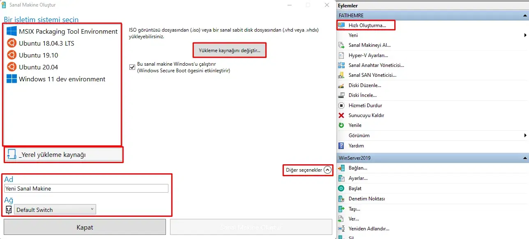This screenshot has height=239, width=529.
Task: Click the Sanal Anahtar Yöneticisi icon
Action: (x=341, y=65)
